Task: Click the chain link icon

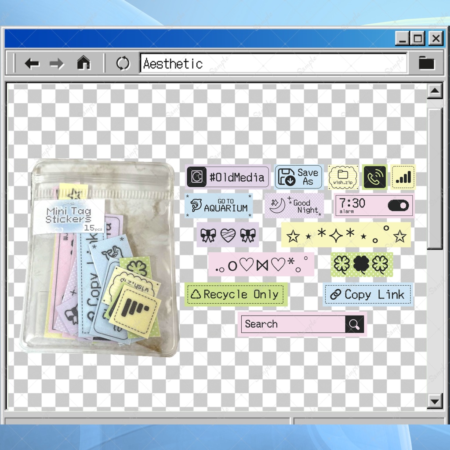Action: tap(335, 294)
